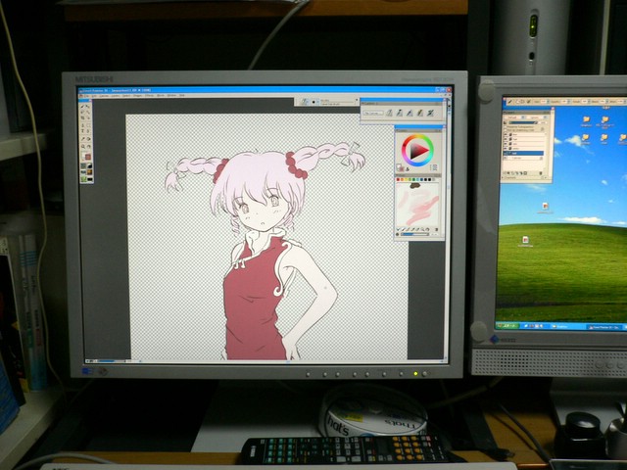This screenshot has width=627, height=470.
Task: Open the paper selector in toolbox
Action: pos(83,165)
